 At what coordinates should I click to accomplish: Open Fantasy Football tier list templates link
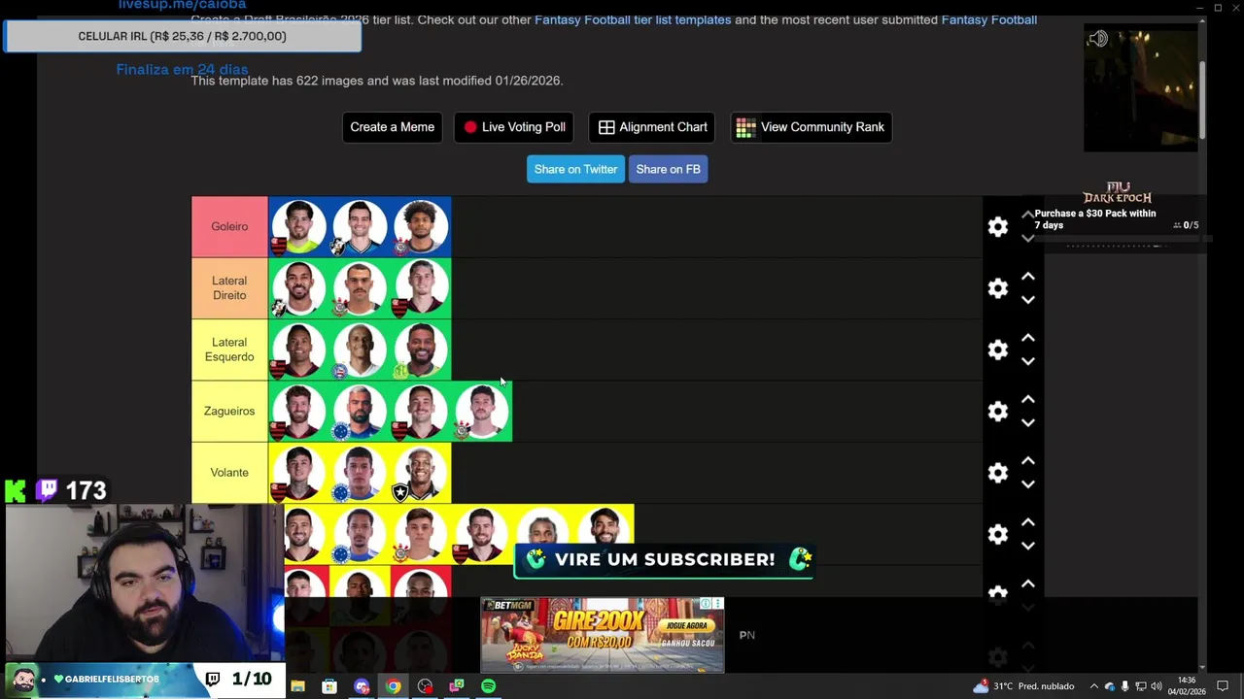point(633,19)
